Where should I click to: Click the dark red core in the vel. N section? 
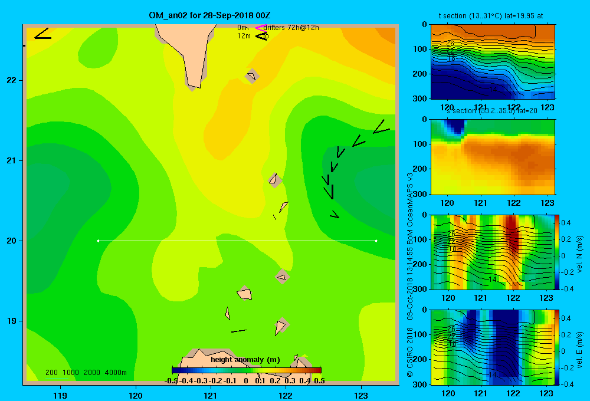coord(511,235)
